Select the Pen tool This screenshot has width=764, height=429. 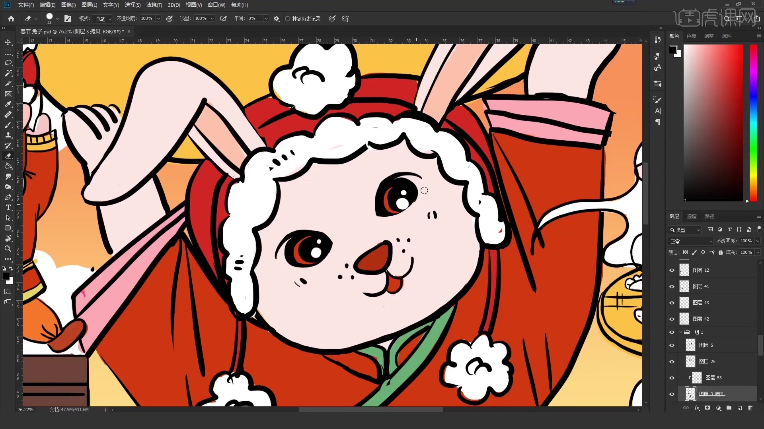pos(8,197)
